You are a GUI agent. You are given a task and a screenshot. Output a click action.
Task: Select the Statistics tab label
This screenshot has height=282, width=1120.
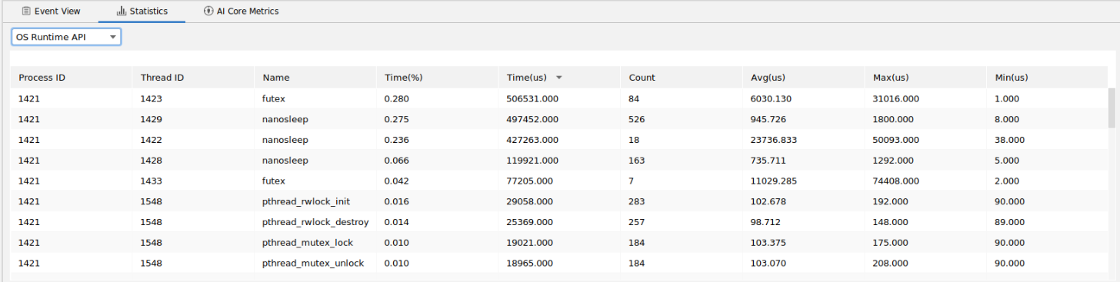[x=149, y=12]
